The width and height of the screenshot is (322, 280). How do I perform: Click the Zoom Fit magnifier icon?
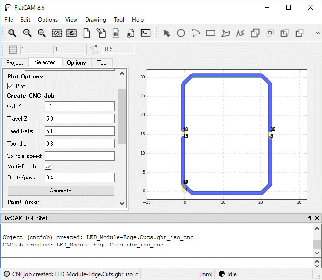(12, 33)
